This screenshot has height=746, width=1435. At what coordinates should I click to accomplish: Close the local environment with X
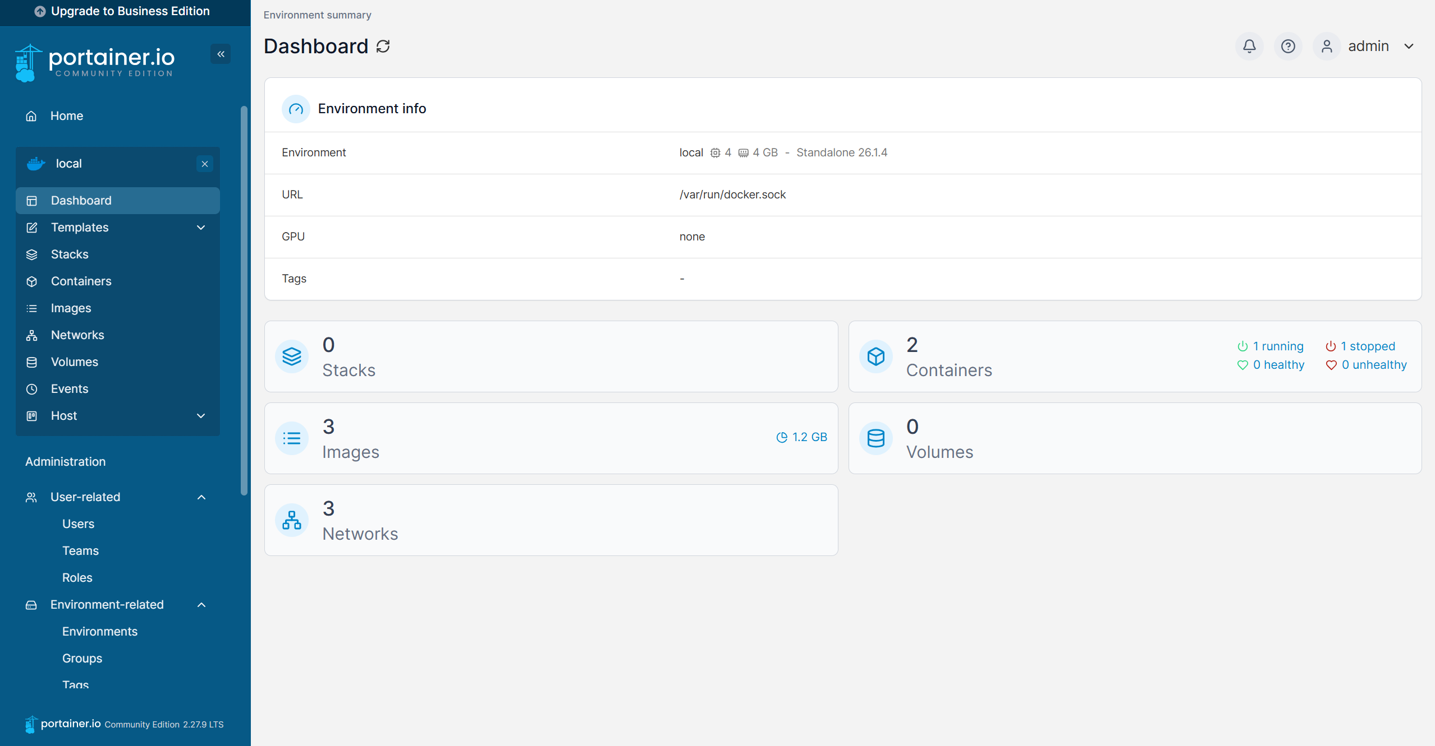click(x=205, y=164)
